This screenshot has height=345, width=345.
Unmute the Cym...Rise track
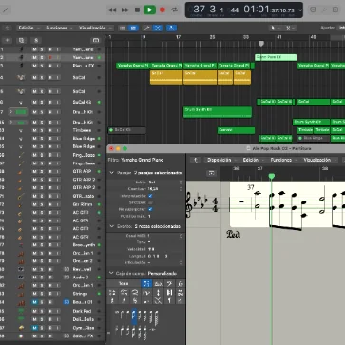[34, 328]
